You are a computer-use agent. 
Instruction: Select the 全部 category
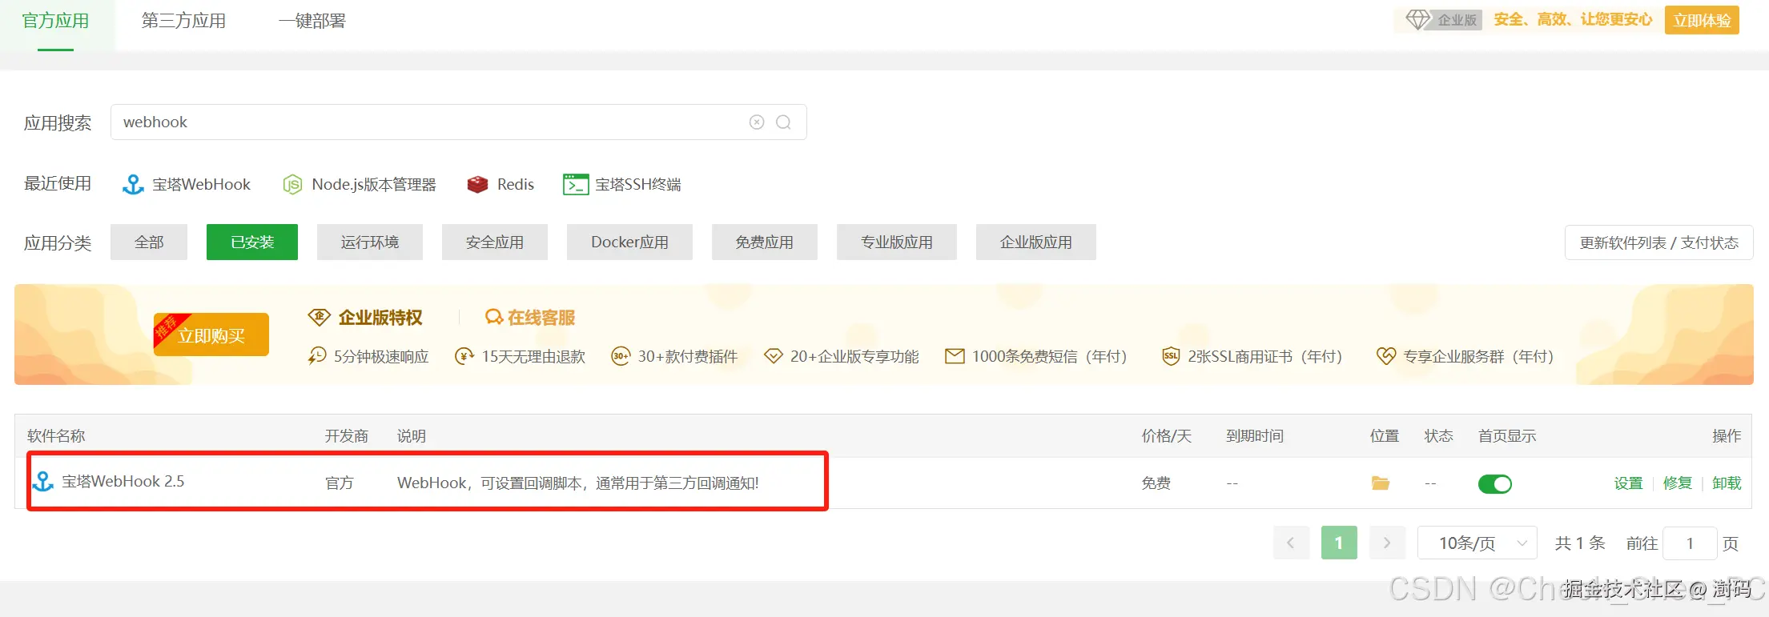point(149,242)
